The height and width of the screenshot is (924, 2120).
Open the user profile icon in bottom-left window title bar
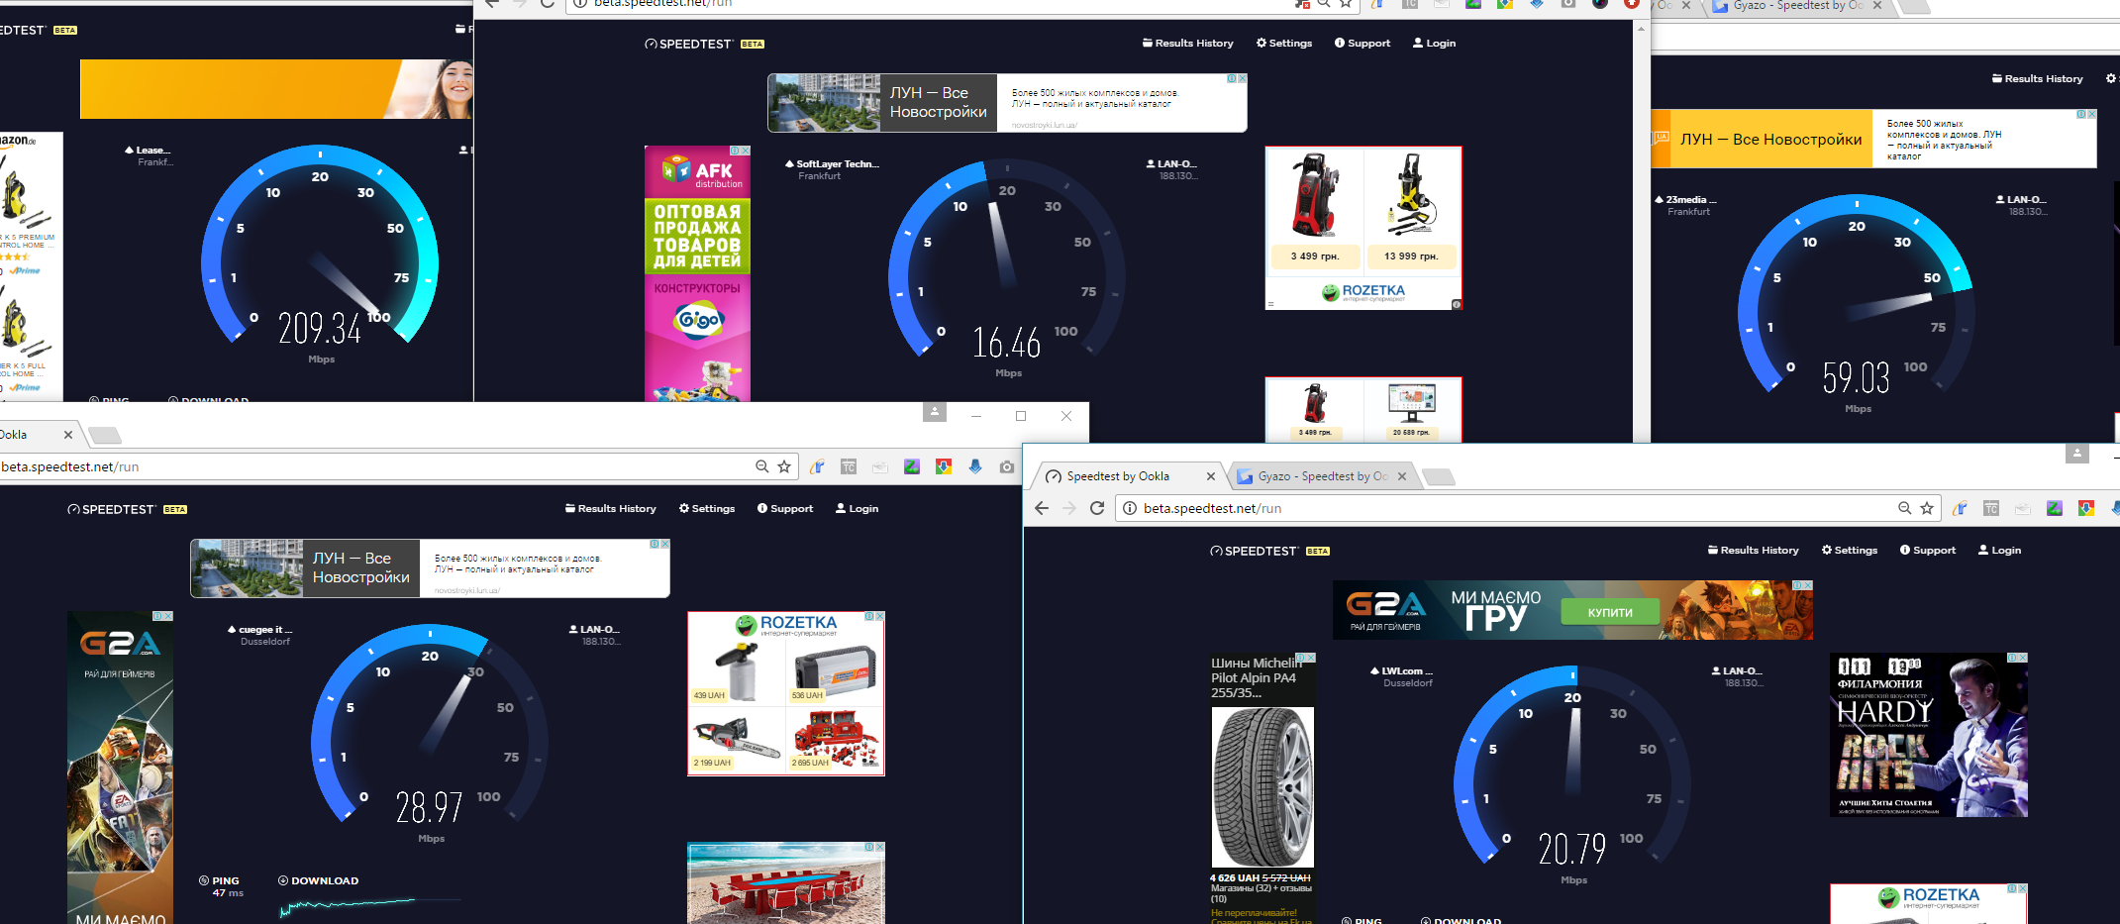tap(935, 412)
